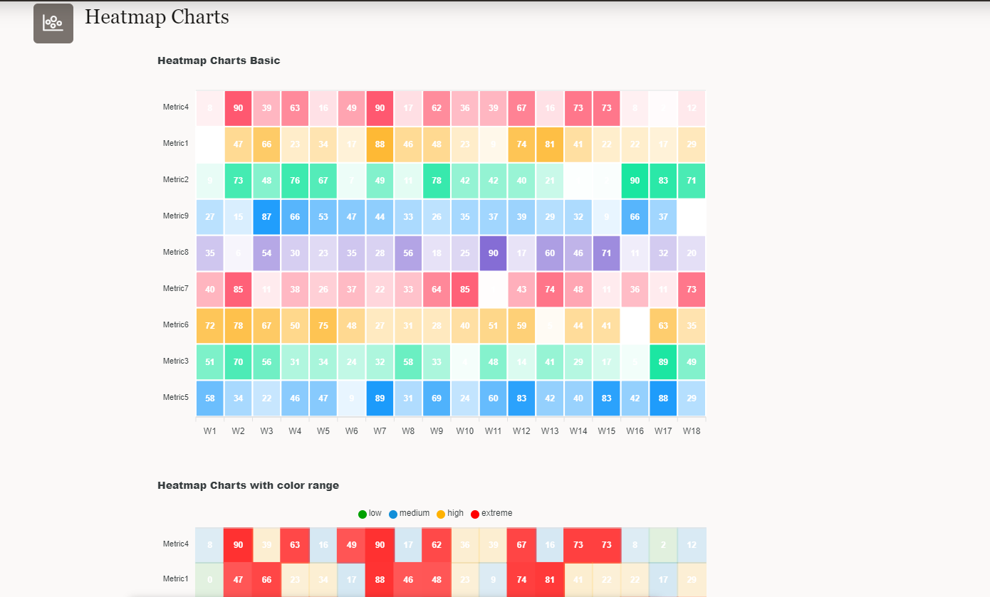Toggle the 'medium' legend item
Screen dimensions: 990x597
[414, 513]
